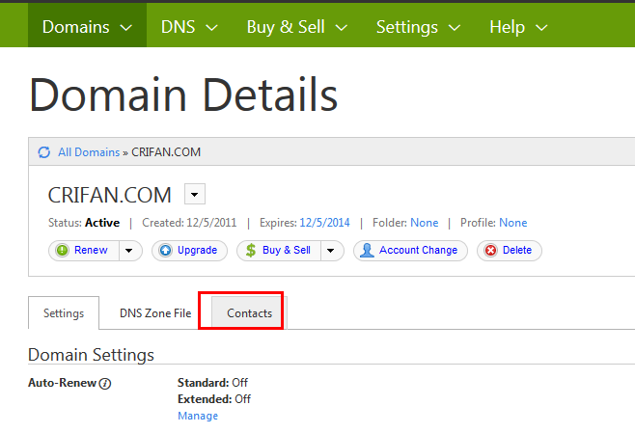Click the Delete button label
Image resolution: width=635 pixels, height=433 pixels.
[517, 250]
